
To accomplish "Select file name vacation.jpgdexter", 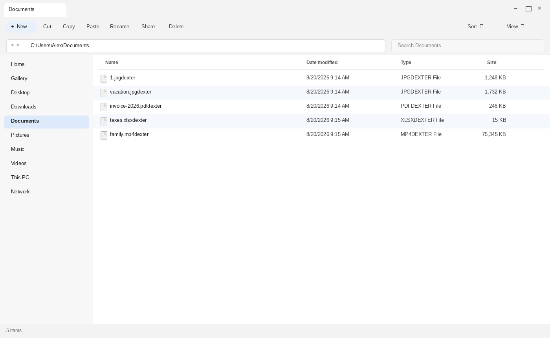I will point(130,92).
